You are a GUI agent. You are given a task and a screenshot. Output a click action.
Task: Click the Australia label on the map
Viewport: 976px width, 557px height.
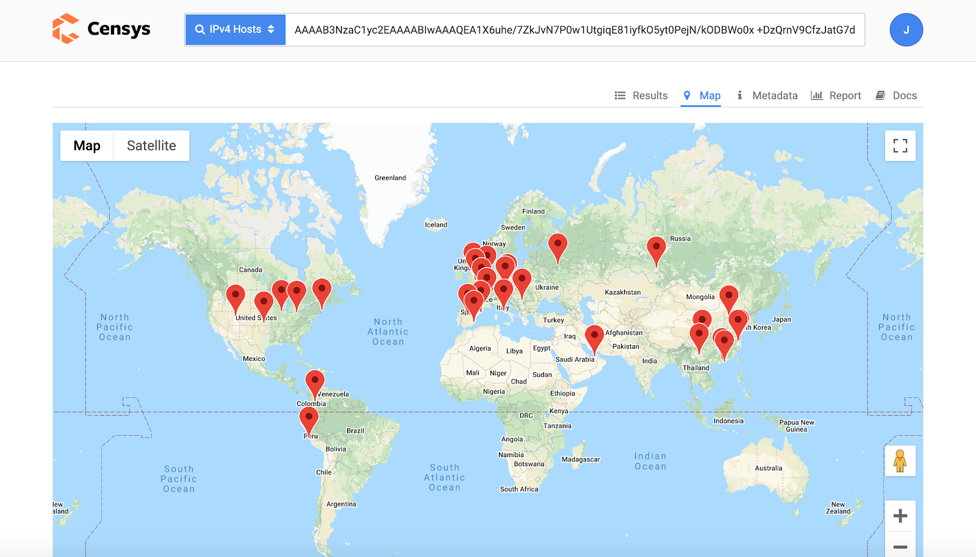(769, 469)
